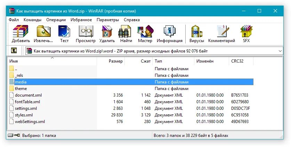Select the theme folder name
The height and width of the screenshot is (147, 291).
pyautogui.click(x=21, y=89)
